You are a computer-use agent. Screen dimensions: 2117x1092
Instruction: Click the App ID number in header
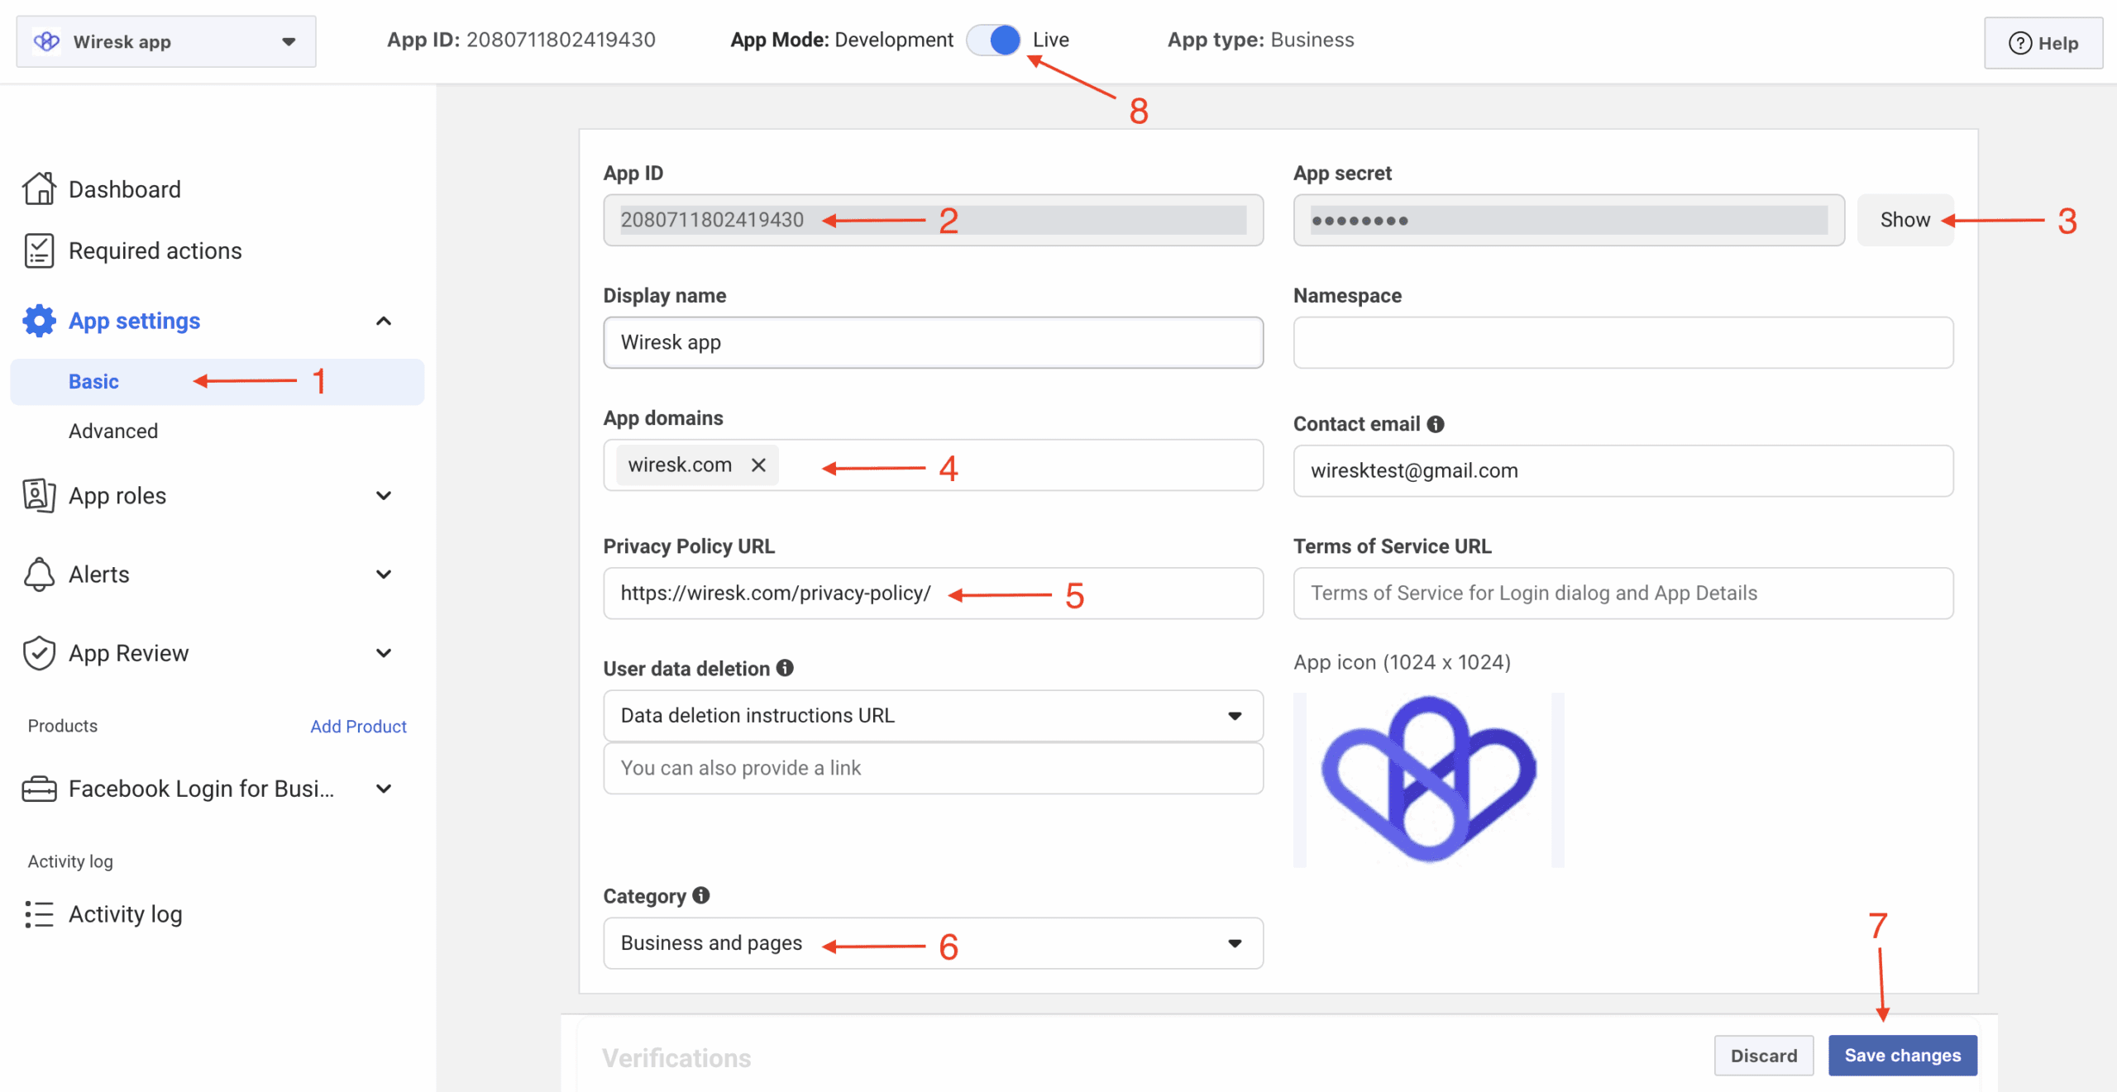click(561, 40)
